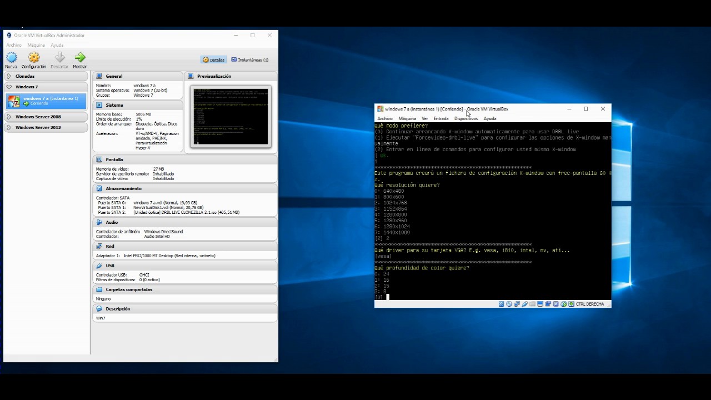Open Ver menu in the VM window

425,118
